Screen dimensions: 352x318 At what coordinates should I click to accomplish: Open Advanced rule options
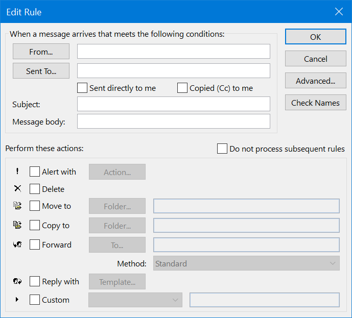(315, 81)
